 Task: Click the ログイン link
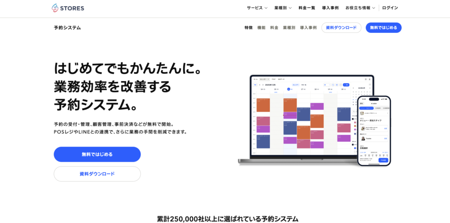[x=390, y=8]
